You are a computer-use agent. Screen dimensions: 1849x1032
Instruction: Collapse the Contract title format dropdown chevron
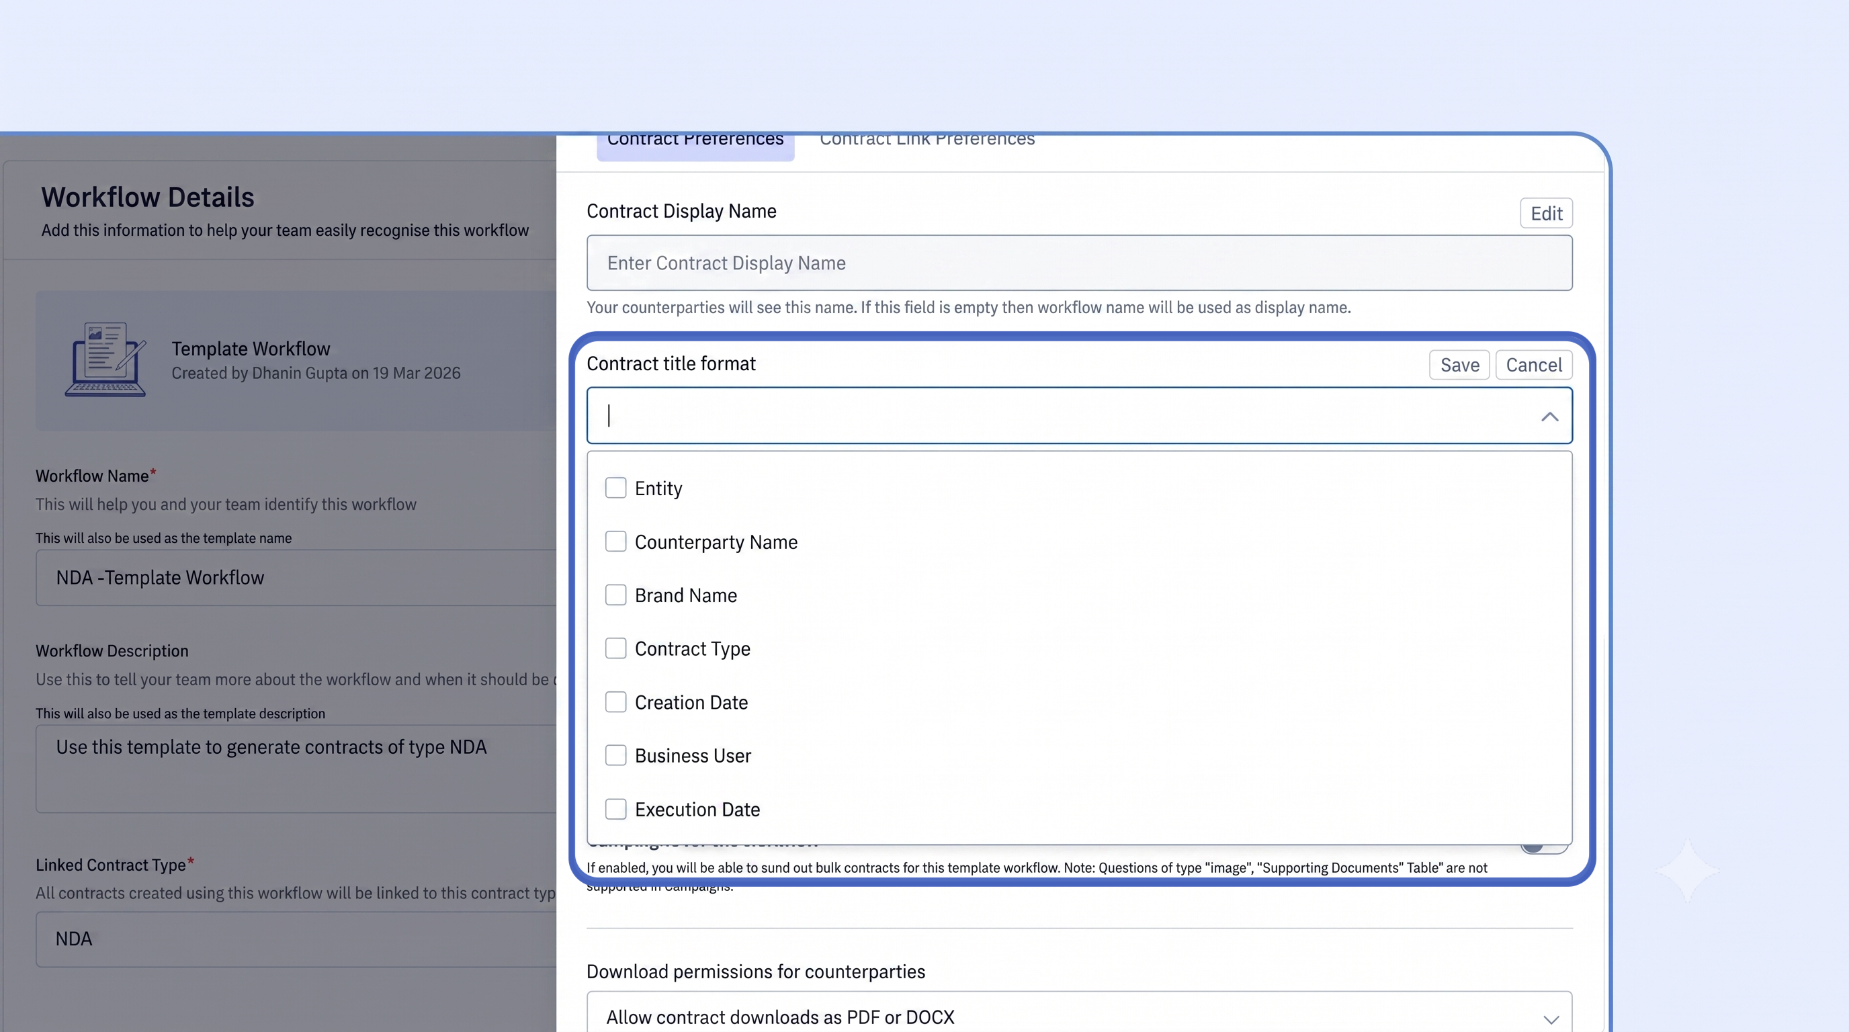1550,417
